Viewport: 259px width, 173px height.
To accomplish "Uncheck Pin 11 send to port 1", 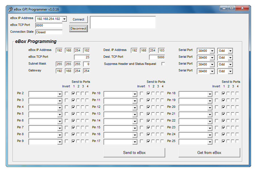I will [148, 100].
